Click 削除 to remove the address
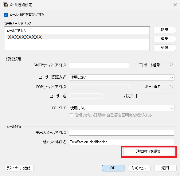Image resolution: width=180 pixels, height=176 pixels. tap(165, 48)
